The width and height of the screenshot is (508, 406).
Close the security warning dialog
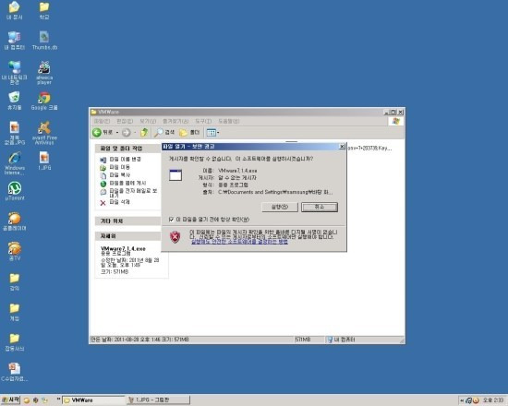(x=342, y=147)
